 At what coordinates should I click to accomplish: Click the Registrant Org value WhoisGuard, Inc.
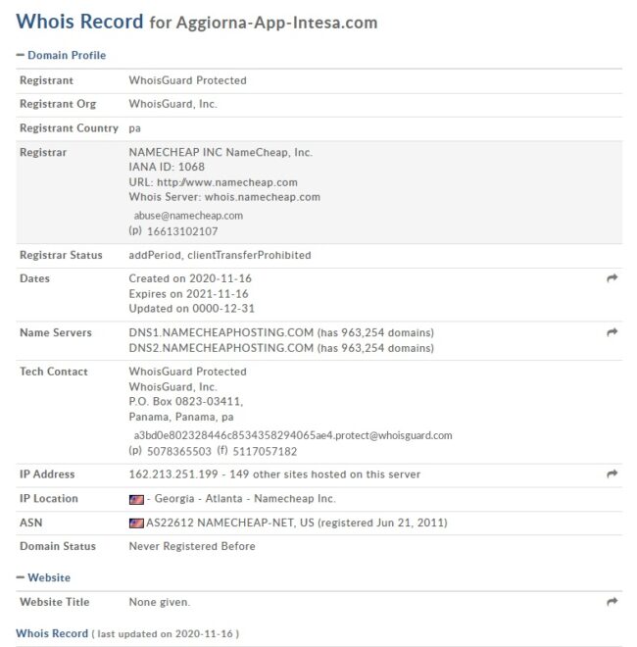pyautogui.click(x=172, y=104)
